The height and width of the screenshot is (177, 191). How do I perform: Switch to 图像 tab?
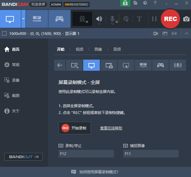[98, 49]
